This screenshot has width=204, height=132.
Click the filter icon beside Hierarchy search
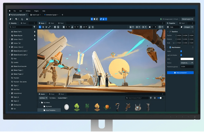(34, 27)
